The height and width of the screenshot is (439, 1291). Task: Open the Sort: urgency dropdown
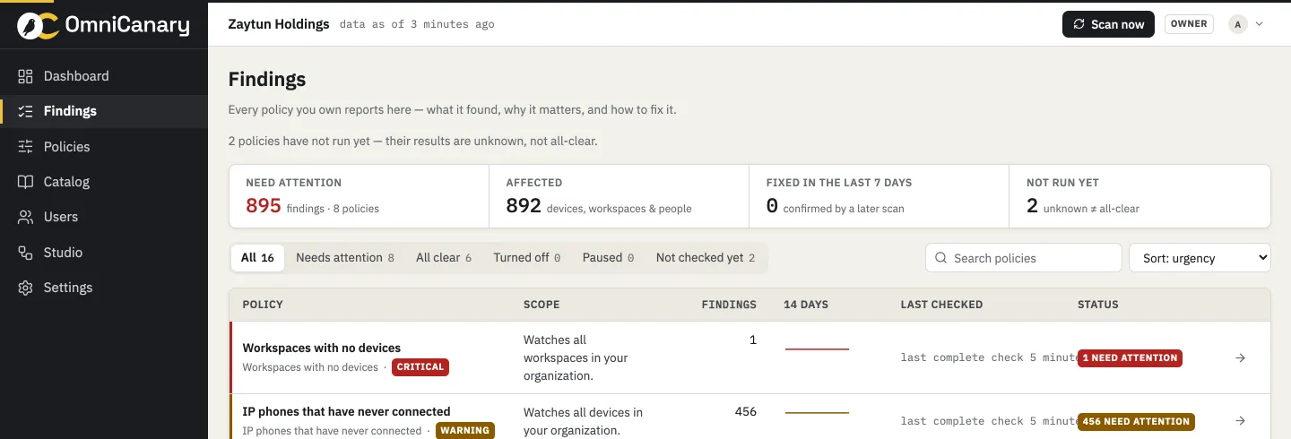(1200, 258)
